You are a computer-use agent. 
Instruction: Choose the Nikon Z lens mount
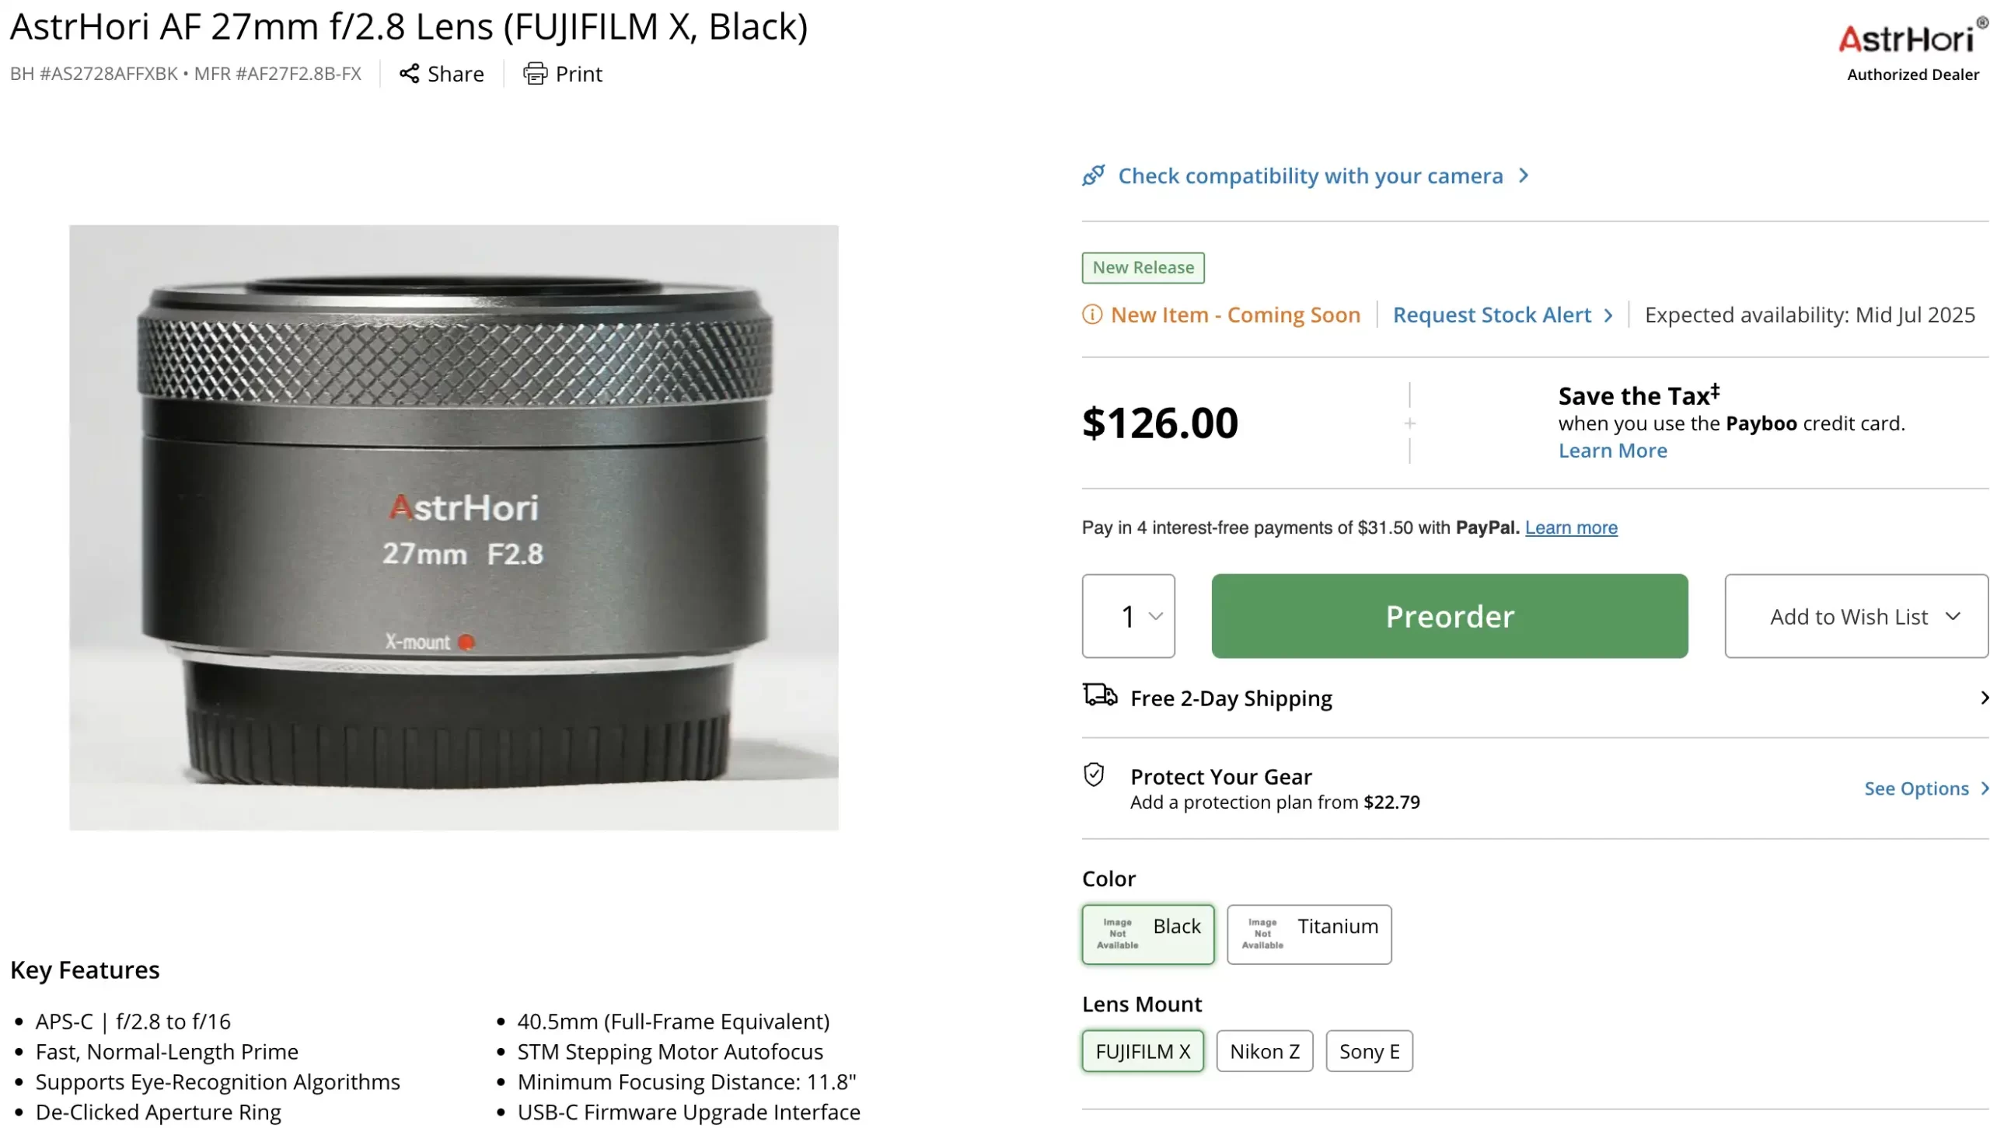click(x=1264, y=1051)
